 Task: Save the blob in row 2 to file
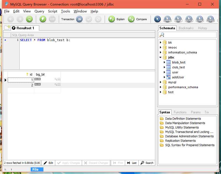tap(59, 84)
